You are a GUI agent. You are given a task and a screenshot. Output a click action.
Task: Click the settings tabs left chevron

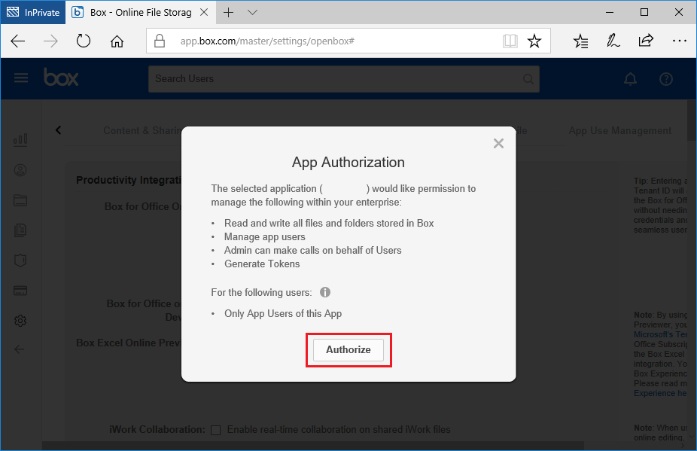[58, 130]
